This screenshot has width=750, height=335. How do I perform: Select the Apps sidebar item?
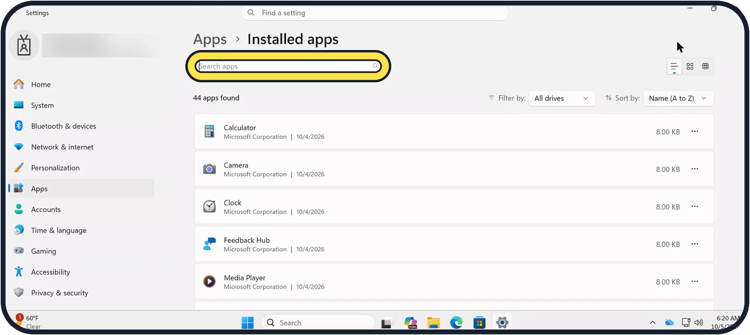tap(81, 189)
